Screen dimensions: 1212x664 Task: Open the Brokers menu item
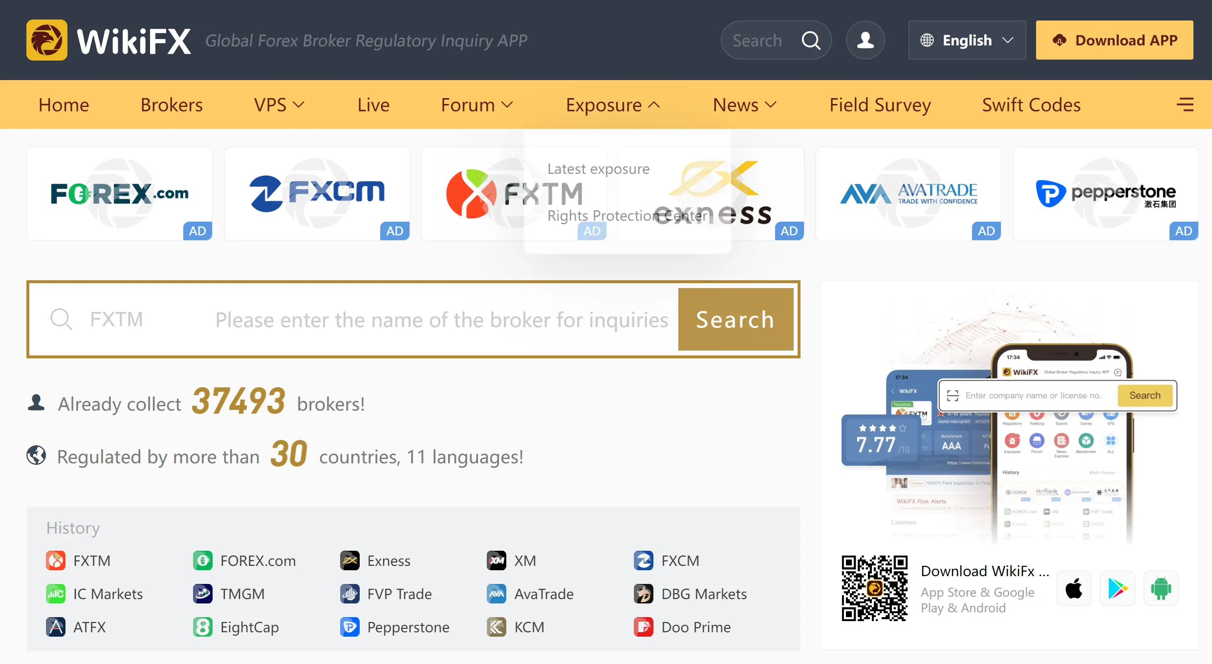pos(172,104)
